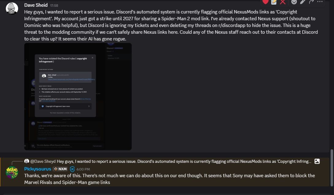Screen dimensions: 334x195
Task: Click the 6:00 PM reply timestamp
Action: click(x=83, y=169)
